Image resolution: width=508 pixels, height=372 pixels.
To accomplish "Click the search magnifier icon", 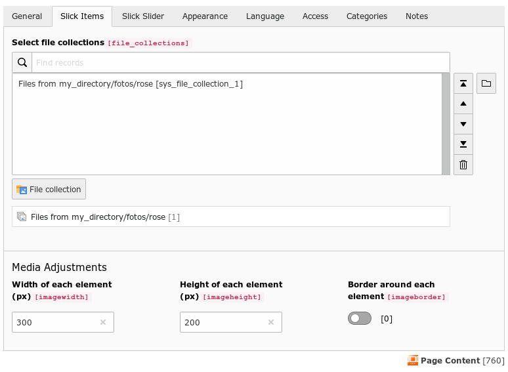I will coord(22,62).
